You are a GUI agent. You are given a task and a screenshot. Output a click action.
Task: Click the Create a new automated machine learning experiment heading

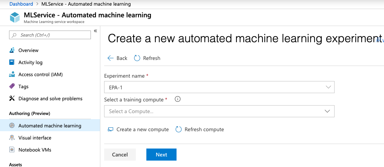(x=245, y=38)
